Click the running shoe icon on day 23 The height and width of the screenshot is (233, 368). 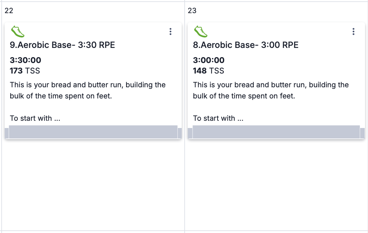click(201, 32)
